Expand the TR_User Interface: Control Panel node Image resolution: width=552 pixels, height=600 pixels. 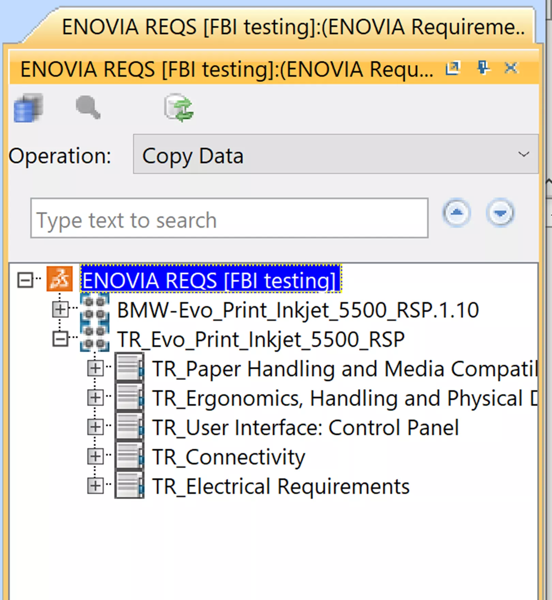pyautogui.click(x=95, y=427)
